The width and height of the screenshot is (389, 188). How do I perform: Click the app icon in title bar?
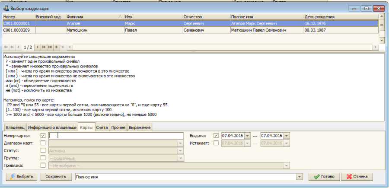pos(6,8)
